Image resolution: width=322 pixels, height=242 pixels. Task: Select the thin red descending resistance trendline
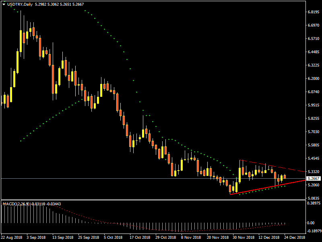[x=282, y=167]
